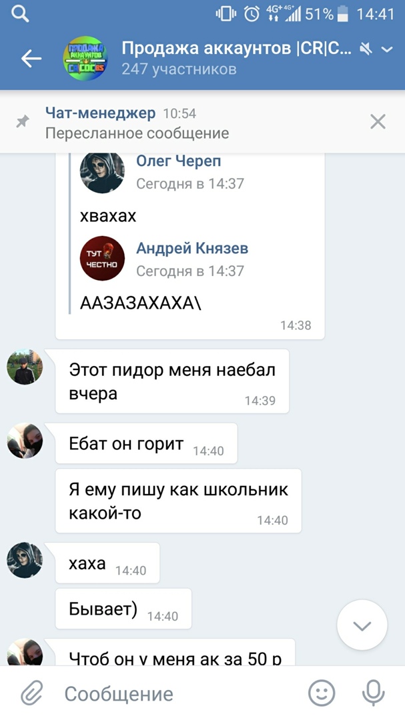
Task: Go back using the arrow icon
Action: [x=31, y=58]
